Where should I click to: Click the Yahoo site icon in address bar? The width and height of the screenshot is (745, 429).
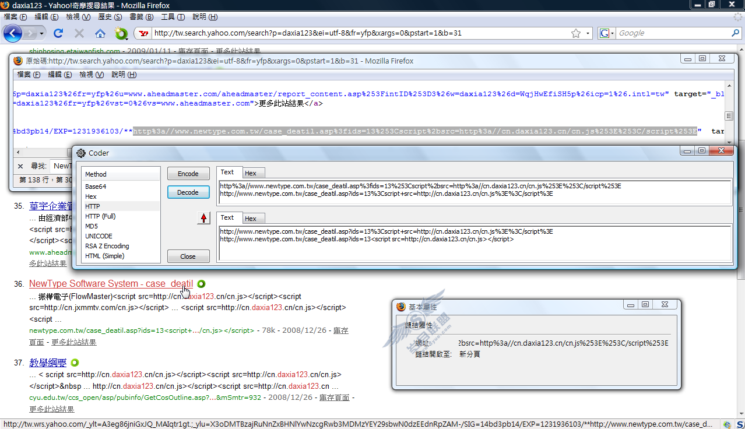(x=143, y=33)
